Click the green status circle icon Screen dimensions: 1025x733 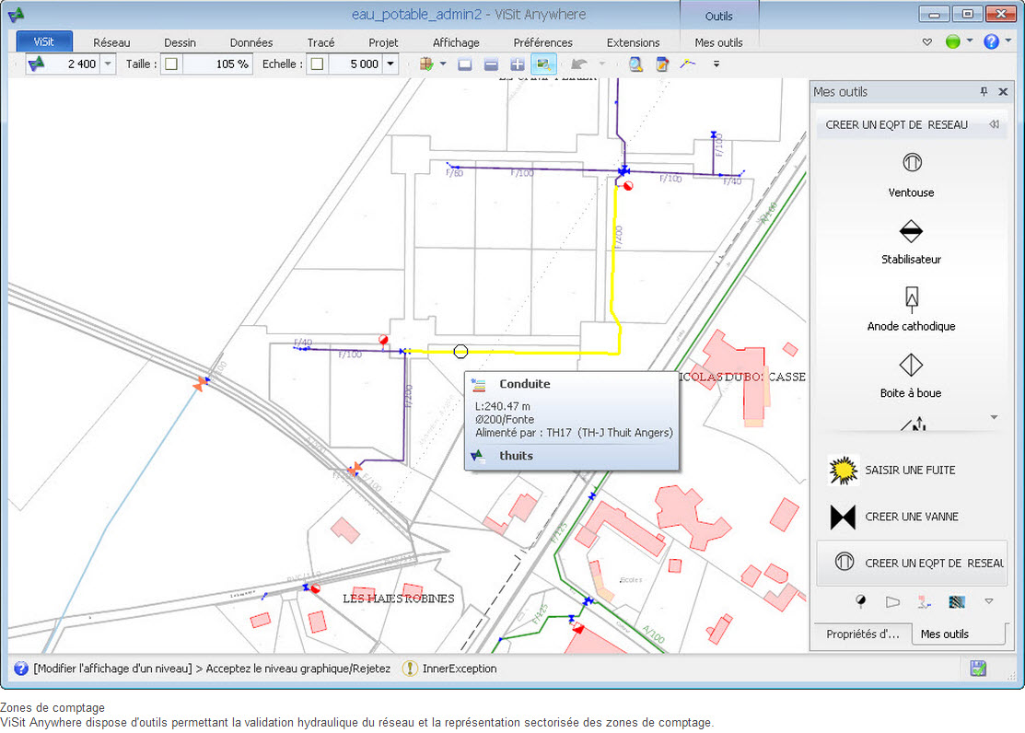[953, 41]
